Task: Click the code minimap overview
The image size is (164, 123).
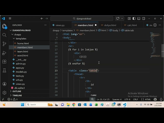Action: [156, 45]
